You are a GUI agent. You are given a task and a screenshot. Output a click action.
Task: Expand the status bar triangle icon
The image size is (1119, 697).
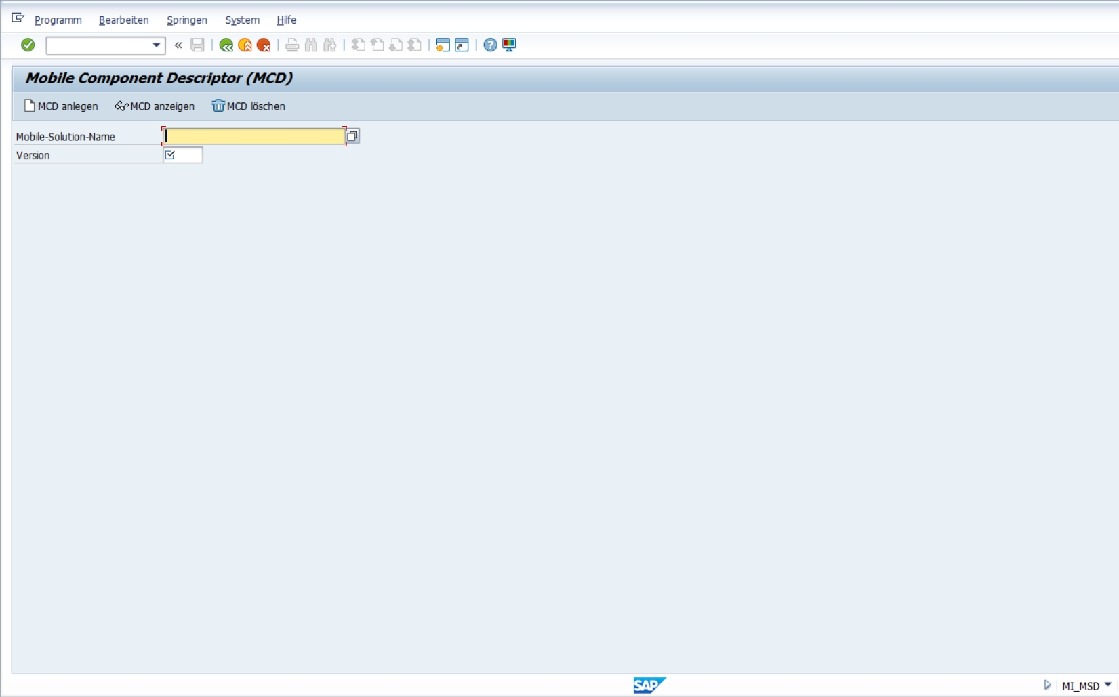pyautogui.click(x=1047, y=685)
